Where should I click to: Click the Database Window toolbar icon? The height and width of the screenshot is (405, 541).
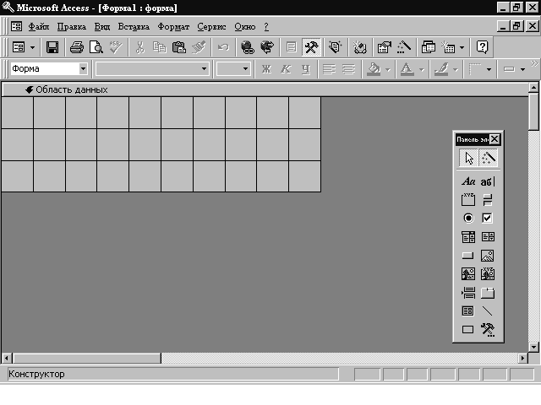point(429,47)
